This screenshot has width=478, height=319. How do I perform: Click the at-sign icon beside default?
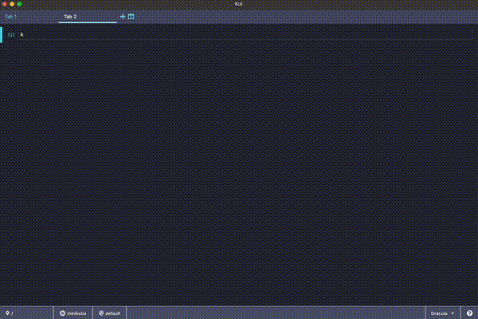(x=101, y=313)
